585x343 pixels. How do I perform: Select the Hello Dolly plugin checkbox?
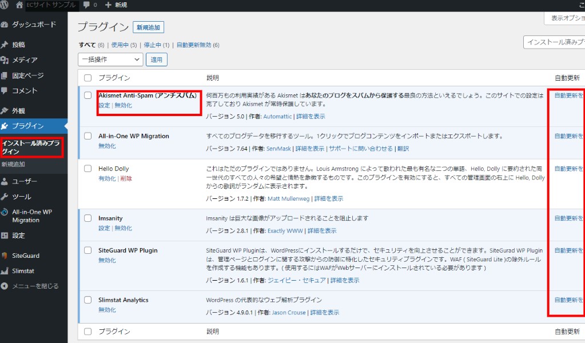coord(87,169)
